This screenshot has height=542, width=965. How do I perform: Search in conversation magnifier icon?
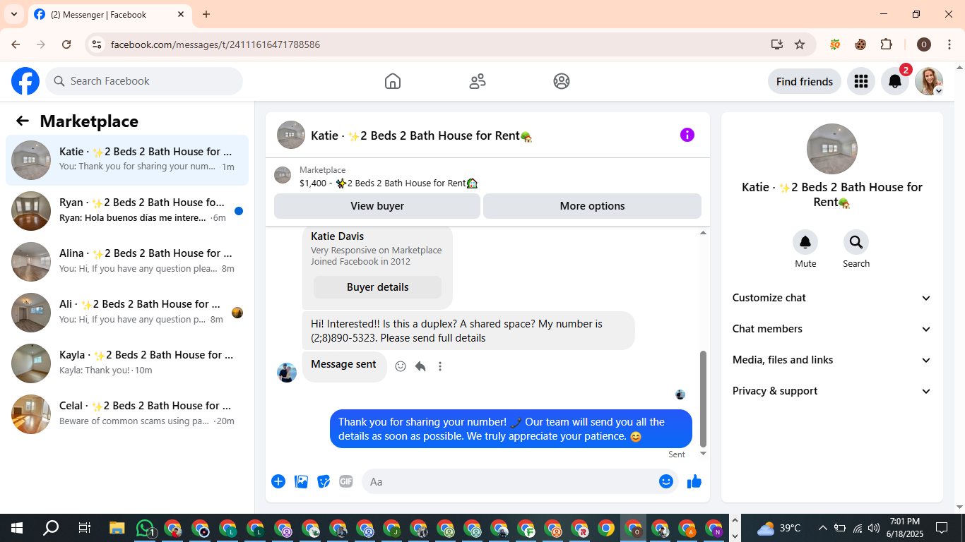click(x=856, y=243)
